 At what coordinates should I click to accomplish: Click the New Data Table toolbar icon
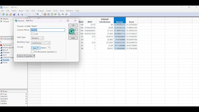[3, 14]
